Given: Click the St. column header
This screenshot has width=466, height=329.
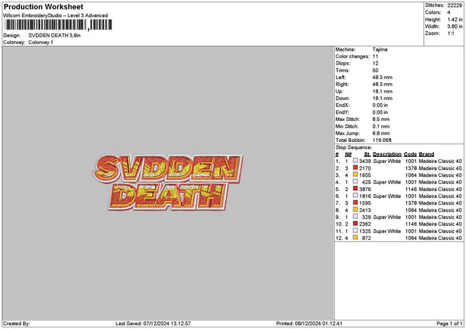Looking at the screenshot, I should click(x=367, y=154).
